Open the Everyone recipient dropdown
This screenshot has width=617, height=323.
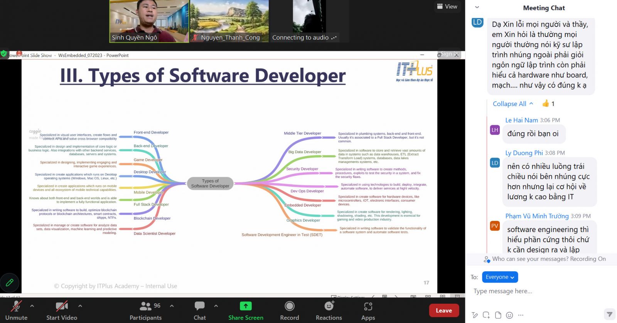(x=499, y=277)
